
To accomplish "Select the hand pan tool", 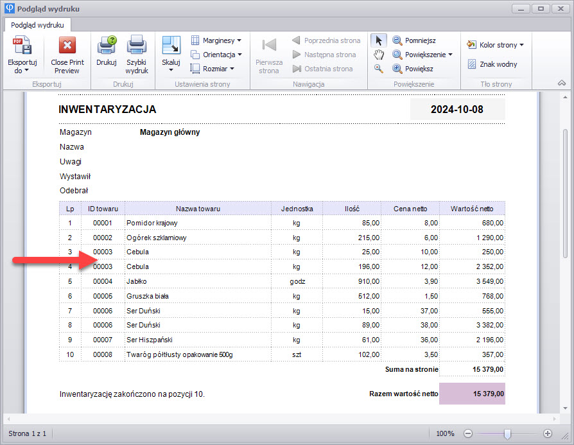I will pos(378,55).
